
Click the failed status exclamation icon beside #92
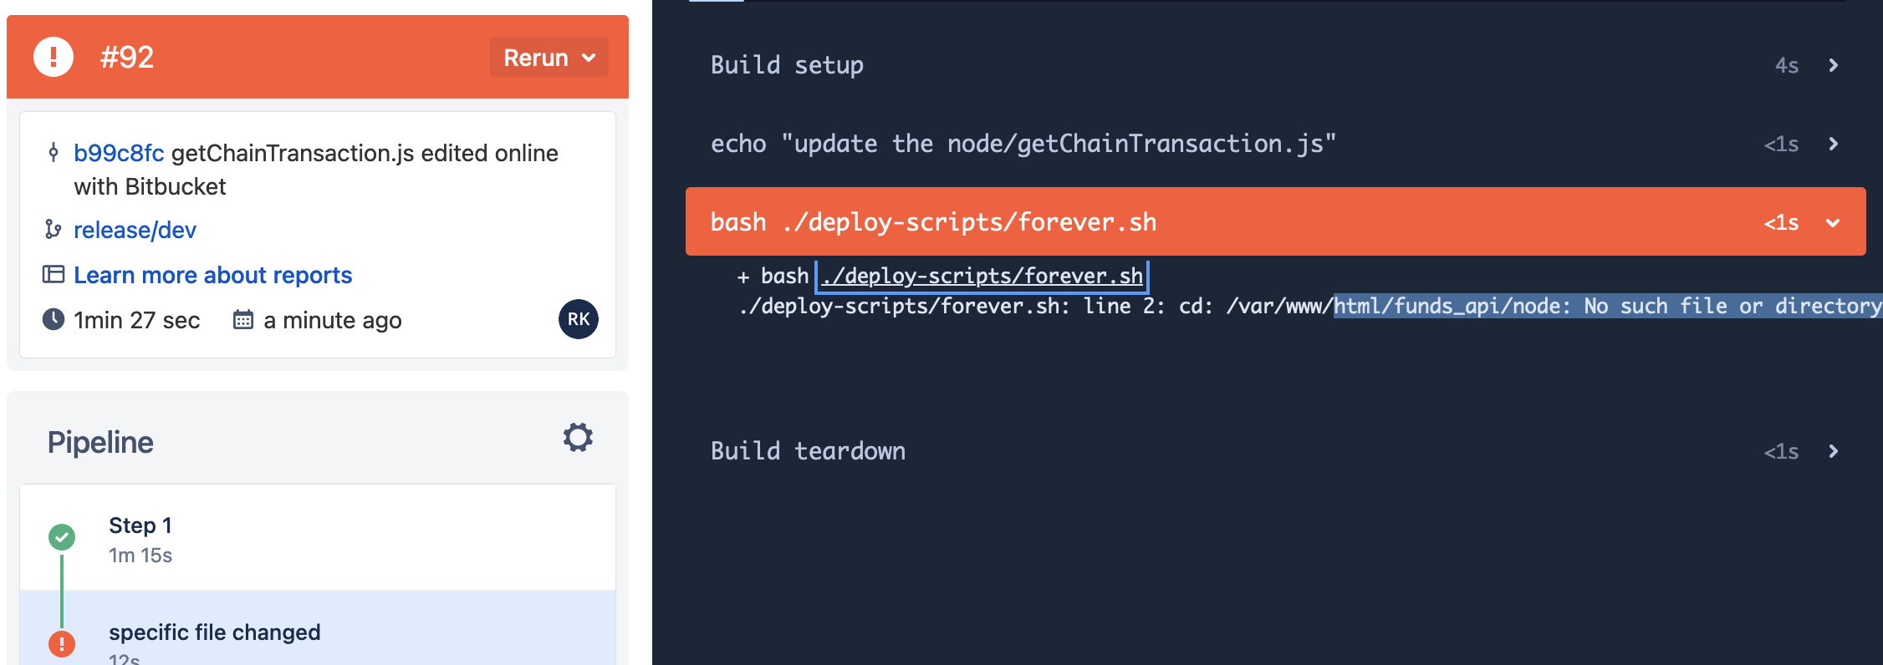[x=54, y=57]
